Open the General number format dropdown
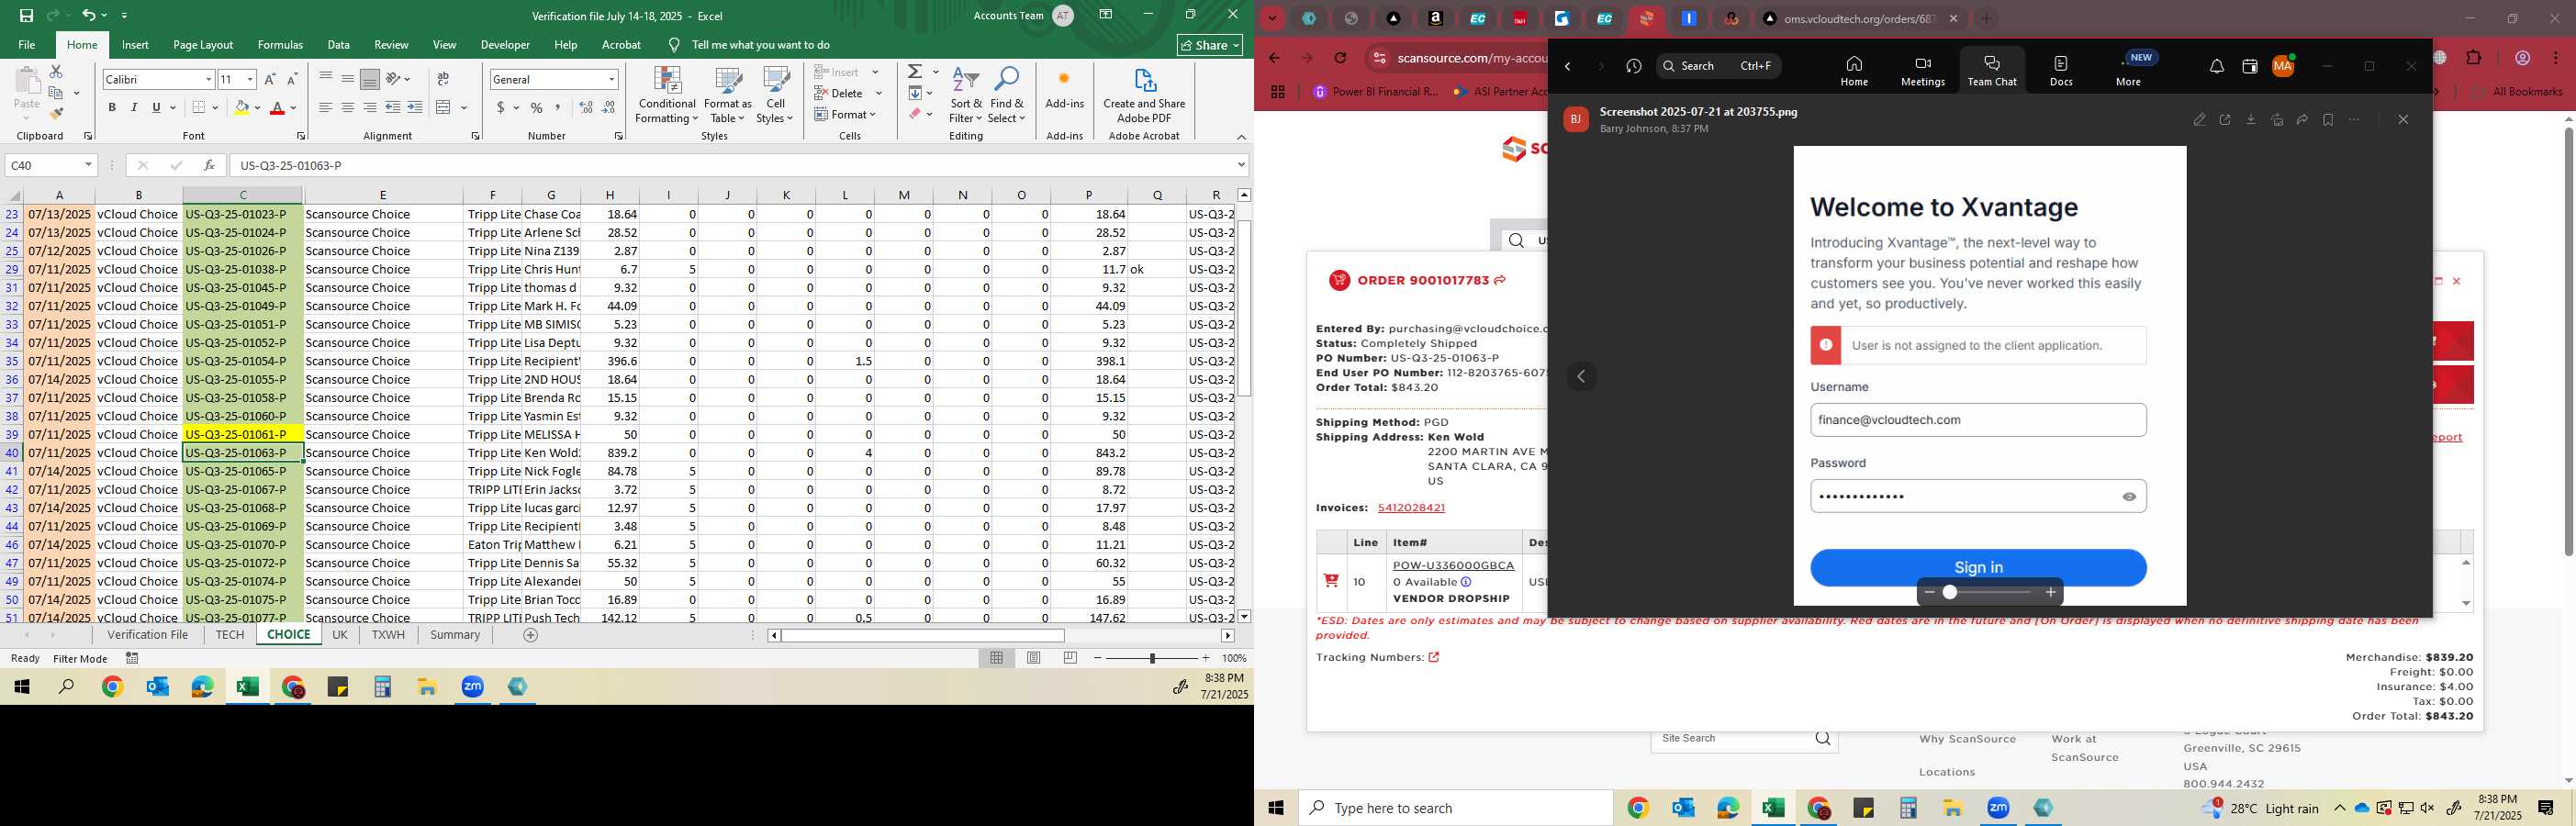 click(611, 79)
